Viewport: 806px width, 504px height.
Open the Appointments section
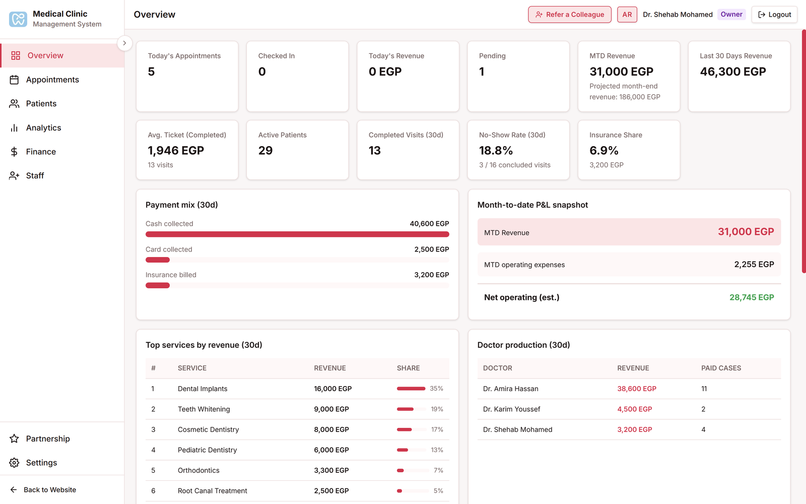pos(62,80)
